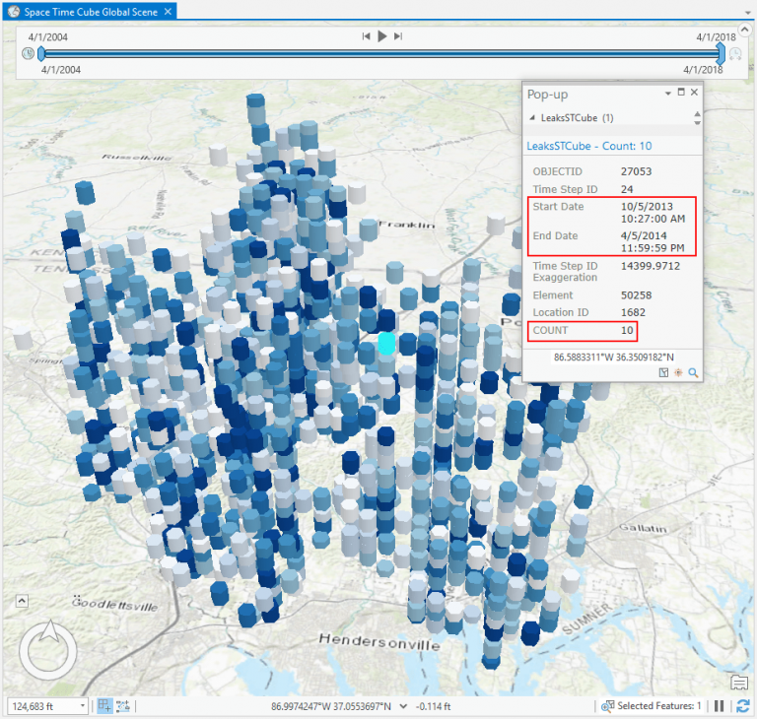Refresh the scene view
Screen dimensions: 757x719
coord(742,706)
